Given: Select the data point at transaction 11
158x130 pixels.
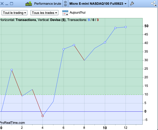Looking at the screenshot, I should click(115, 28).
